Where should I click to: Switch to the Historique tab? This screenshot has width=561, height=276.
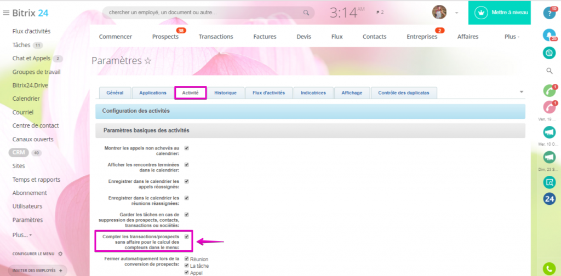pos(225,93)
